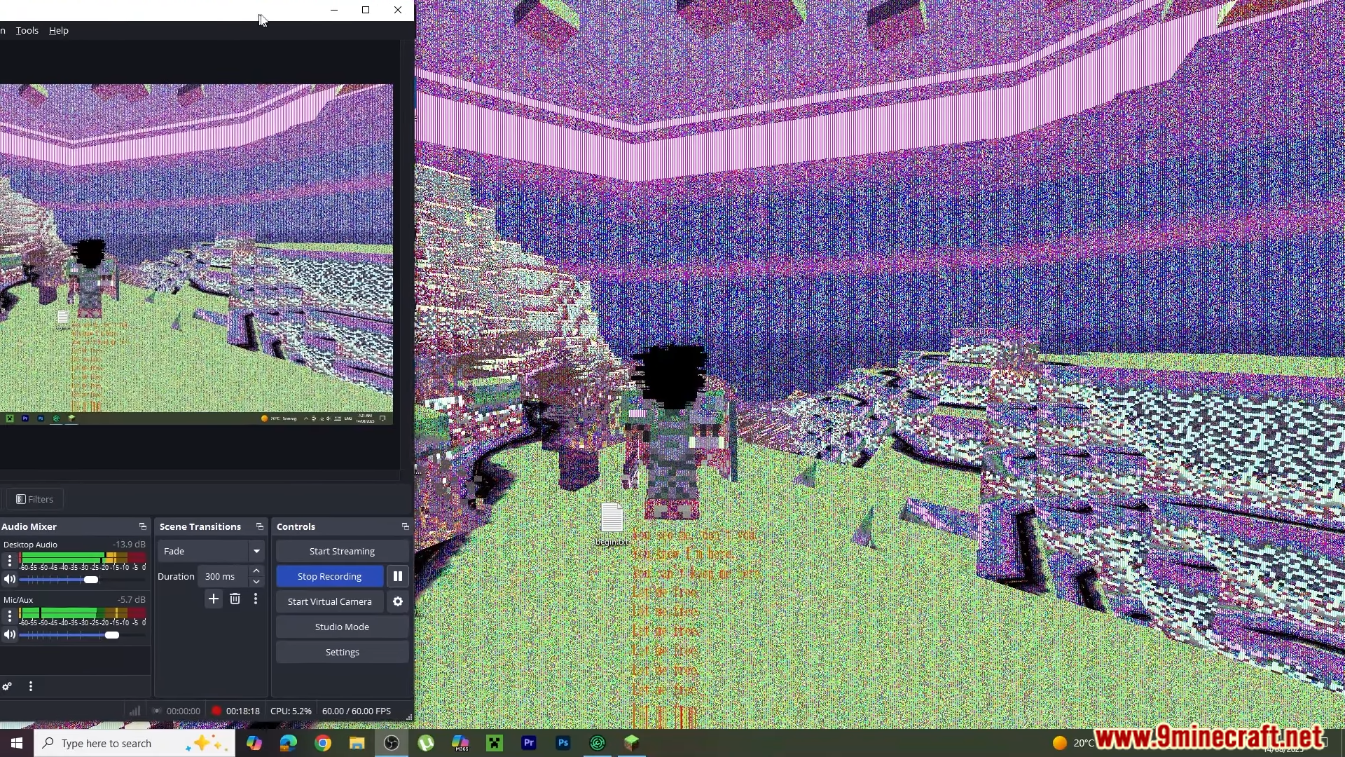Open uTorrent from taskbar

click(x=426, y=743)
